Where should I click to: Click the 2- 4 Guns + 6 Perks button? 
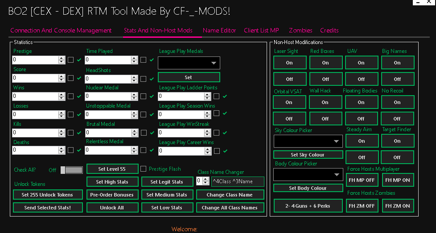[308, 206]
